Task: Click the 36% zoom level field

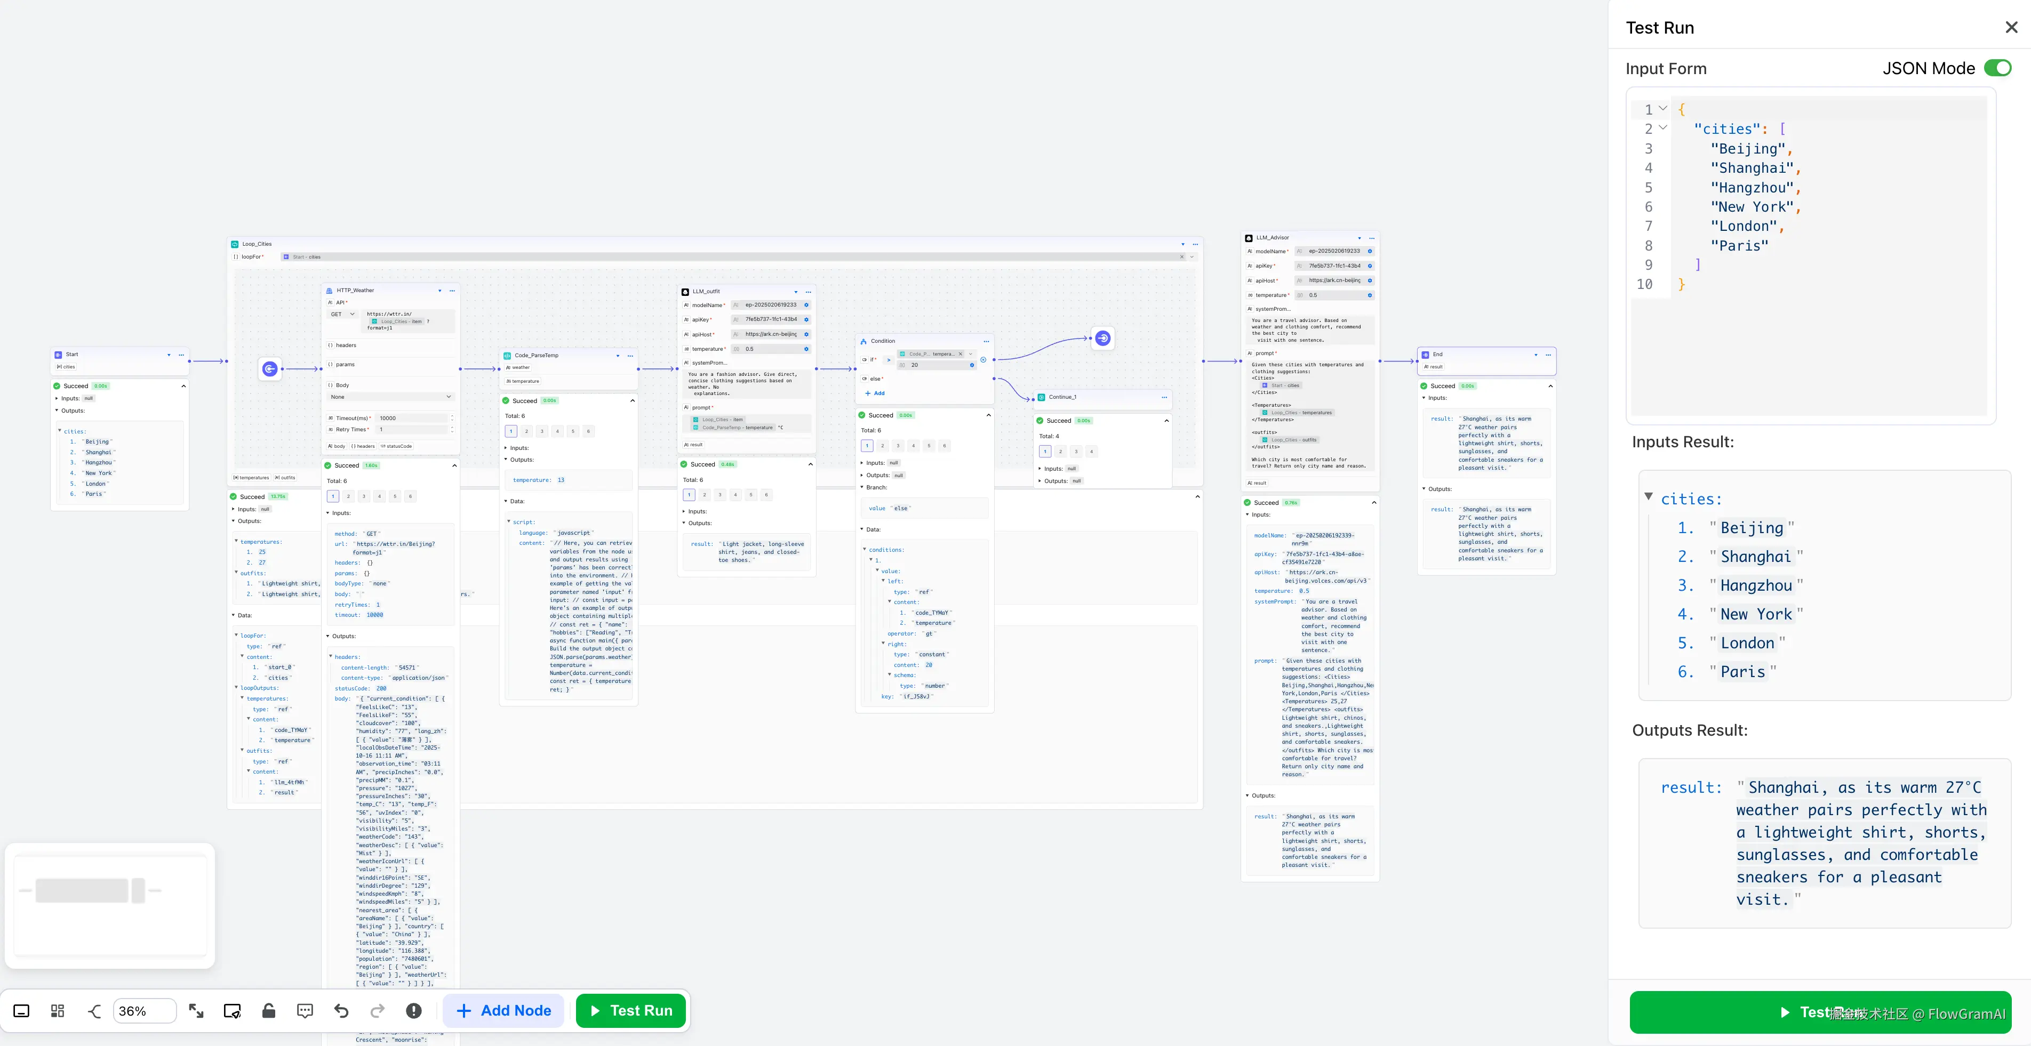Action: [x=145, y=1010]
